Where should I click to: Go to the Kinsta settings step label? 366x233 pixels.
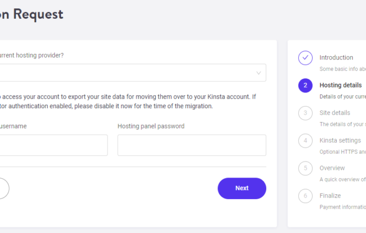[x=340, y=140]
